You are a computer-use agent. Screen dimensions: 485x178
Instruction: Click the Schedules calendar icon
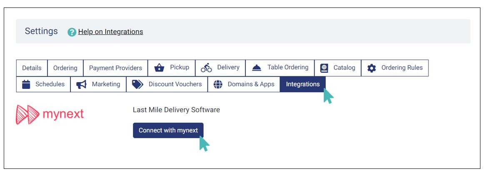[x=26, y=84]
